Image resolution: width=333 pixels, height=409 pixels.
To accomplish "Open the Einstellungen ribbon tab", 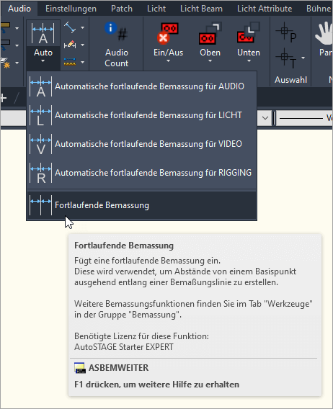I will click(x=71, y=9).
